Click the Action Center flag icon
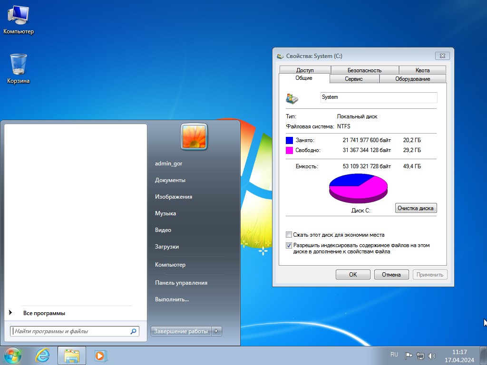The width and height of the screenshot is (487, 365). (x=408, y=355)
